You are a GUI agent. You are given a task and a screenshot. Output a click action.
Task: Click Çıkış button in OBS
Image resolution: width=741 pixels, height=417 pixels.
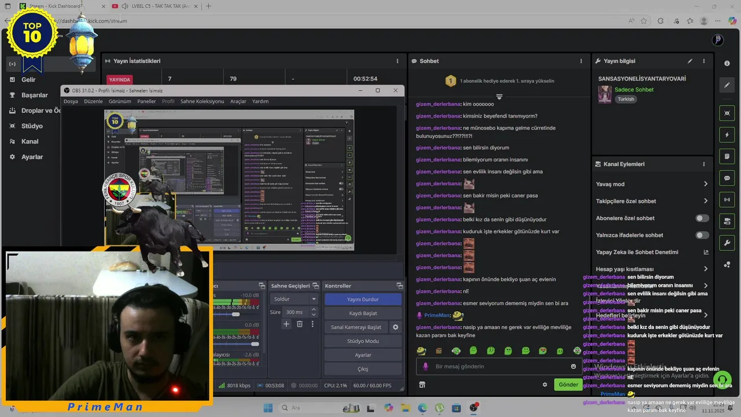(362, 369)
